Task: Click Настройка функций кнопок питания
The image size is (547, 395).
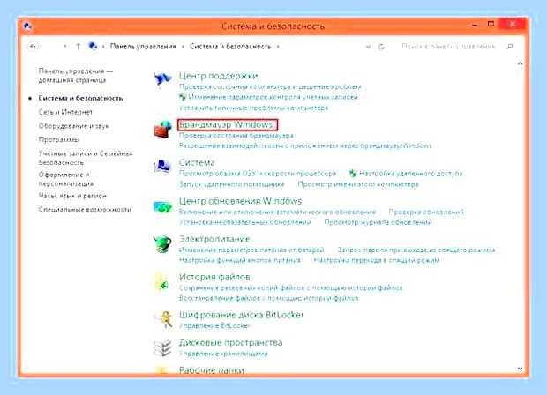Action: [240, 260]
